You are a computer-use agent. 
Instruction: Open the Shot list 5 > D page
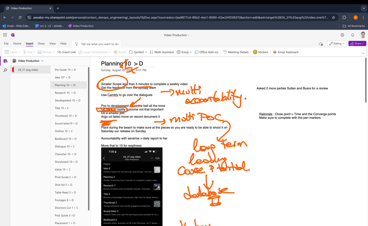click(69, 185)
